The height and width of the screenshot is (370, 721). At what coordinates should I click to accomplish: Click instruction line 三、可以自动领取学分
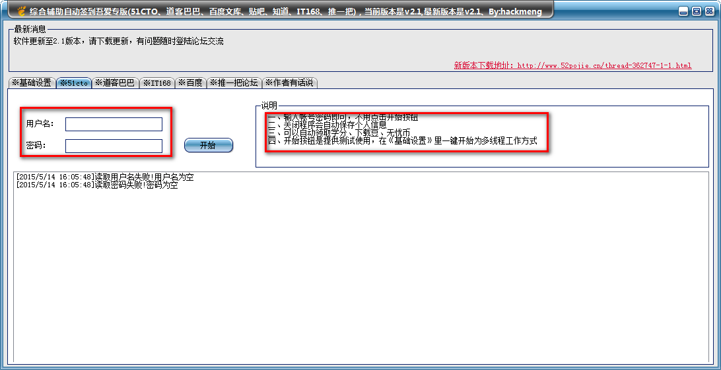[339, 133]
